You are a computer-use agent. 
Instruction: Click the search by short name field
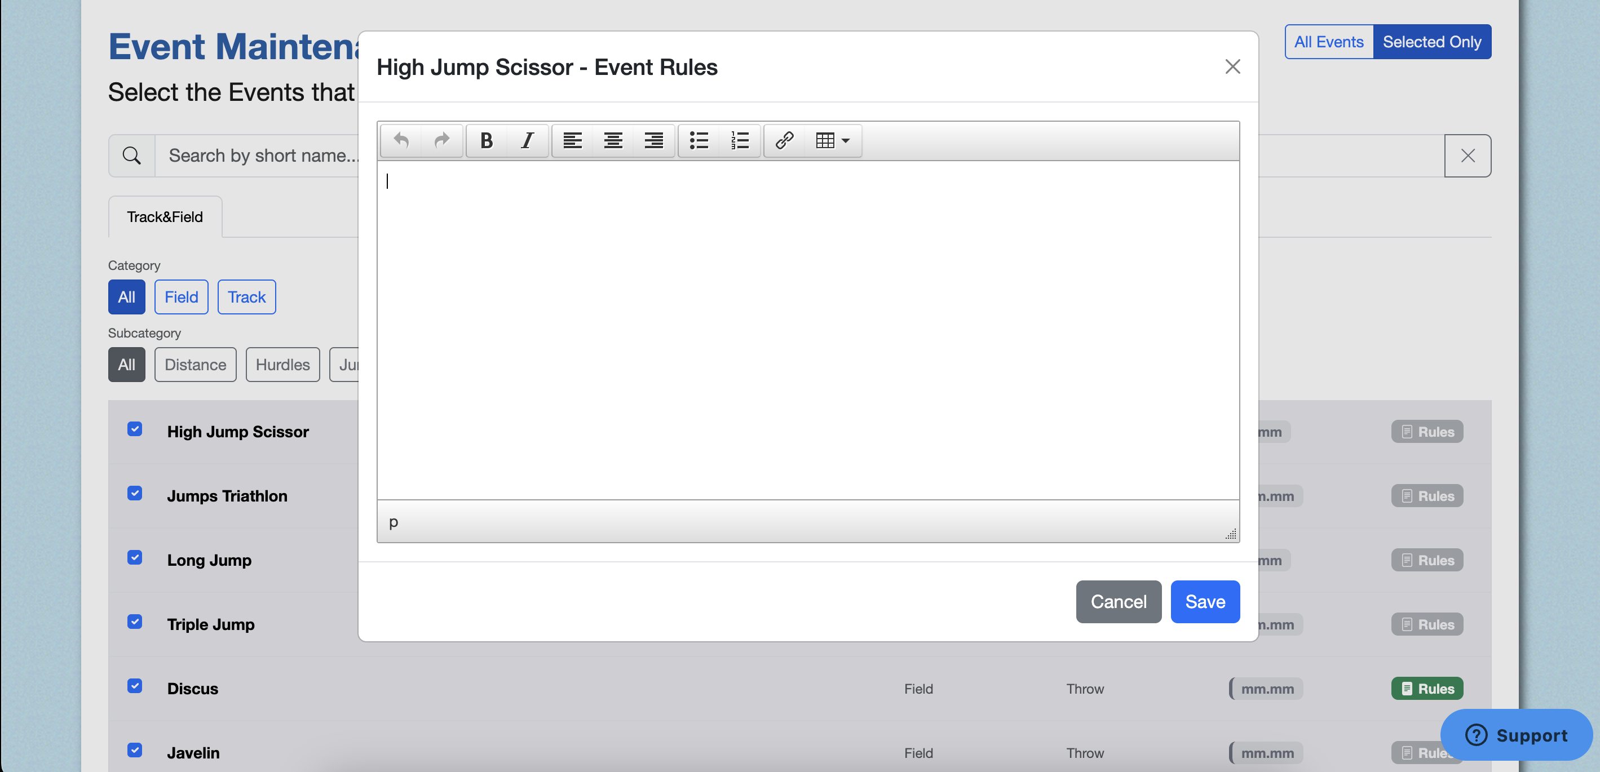tap(257, 156)
